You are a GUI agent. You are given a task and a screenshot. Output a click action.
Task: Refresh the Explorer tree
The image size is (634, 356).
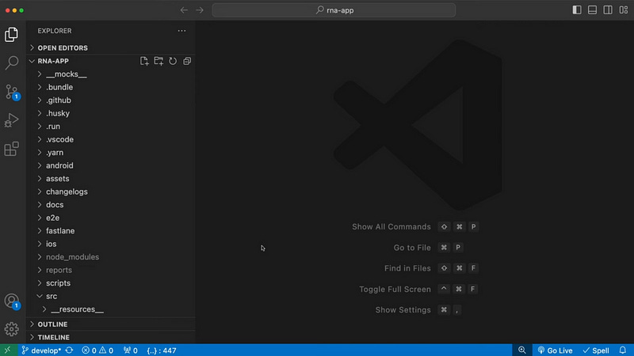point(173,61)
